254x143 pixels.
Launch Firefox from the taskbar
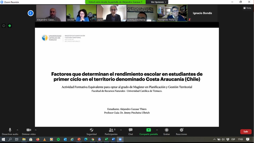pyautogui.click(x=38, y=139)
